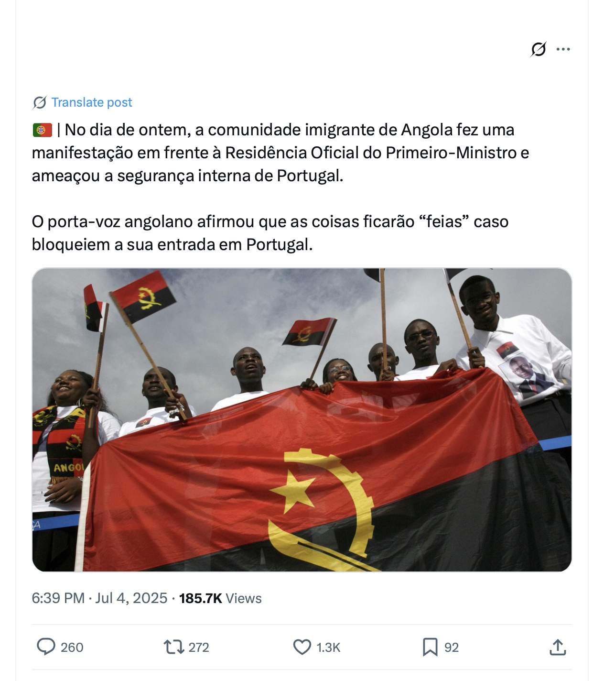Click the man's portrait printed on white shirt
The height and width of the screenshot is (681, 604).
525,376
